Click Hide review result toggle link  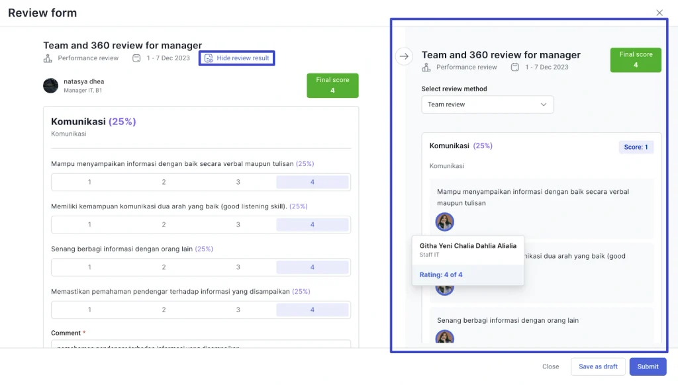coord(237,58)
